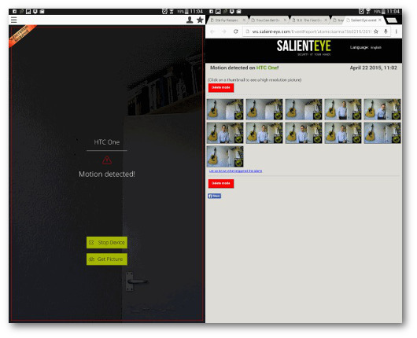Tap the Wi-Fi icon in browser status bar
Screen dimensions: 417x338
[x=368, y=12]
